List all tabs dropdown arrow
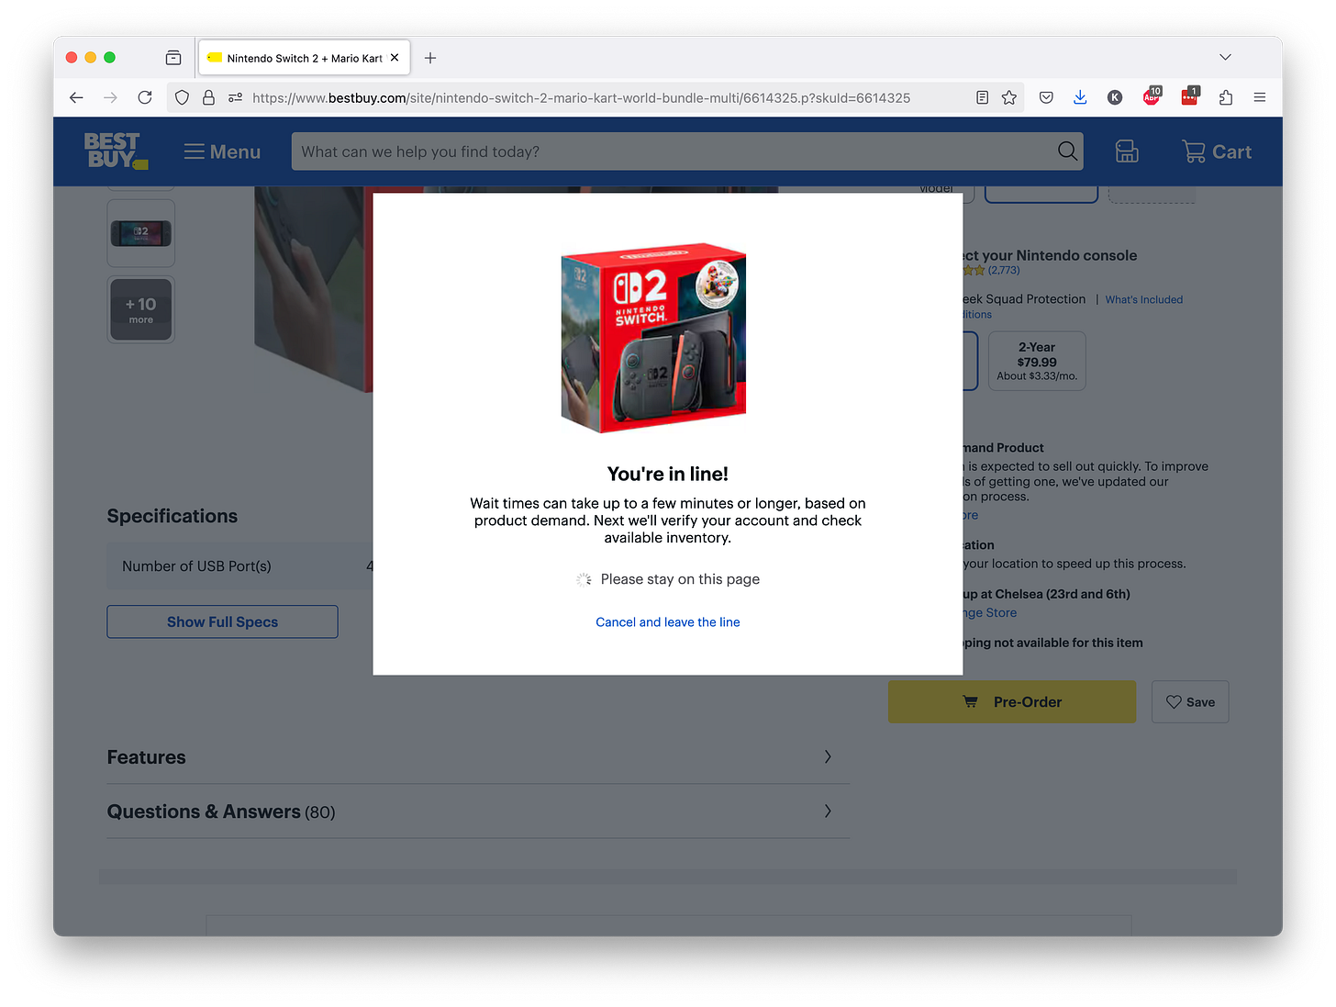This screenshot has height=1007, width=1336. tap(1225, 57)
